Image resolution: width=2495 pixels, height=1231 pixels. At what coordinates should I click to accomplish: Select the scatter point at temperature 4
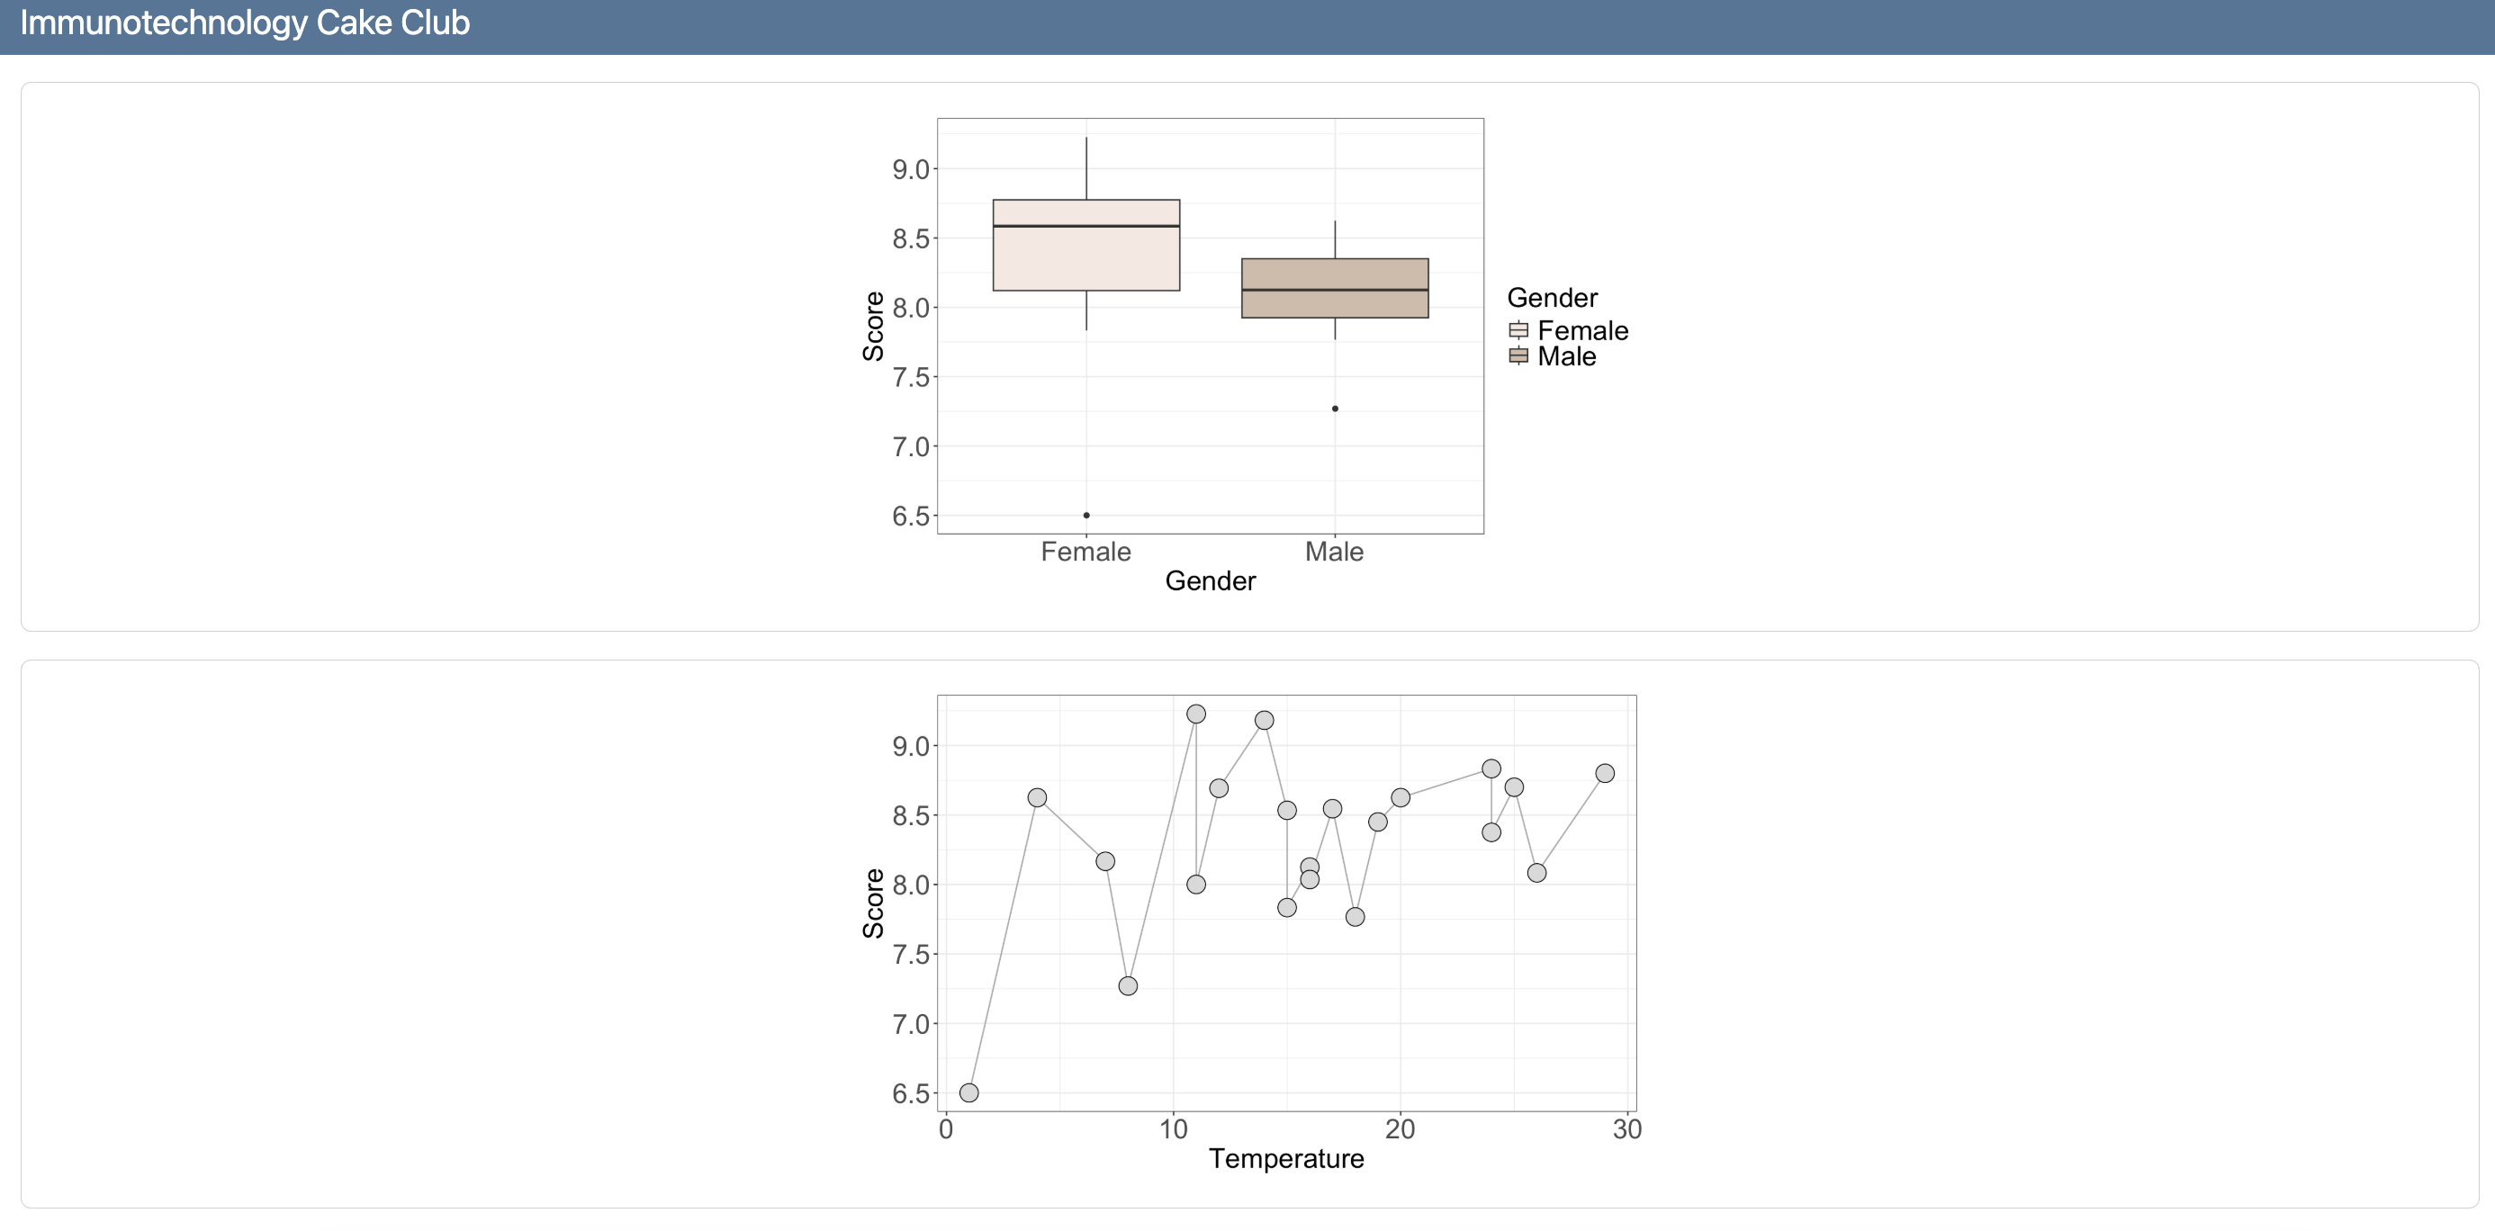coord(1037,798)
